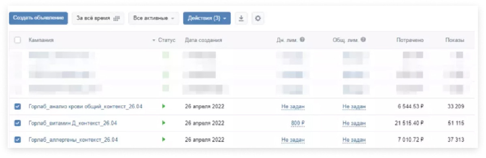The image size is (486, 158).
Task: Toggle the select-all checkbox in header
Action: (x=17, y=40)
